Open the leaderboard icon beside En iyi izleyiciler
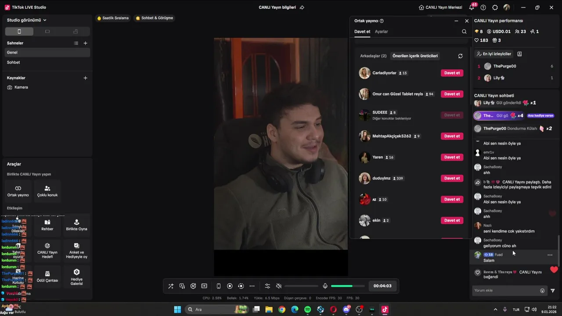Screen dimensions: 562x316 [519, 54]
